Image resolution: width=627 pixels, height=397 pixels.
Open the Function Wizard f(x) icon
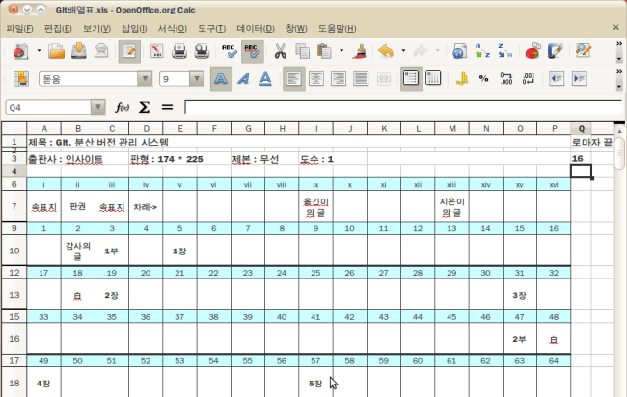tap(123, 107)
